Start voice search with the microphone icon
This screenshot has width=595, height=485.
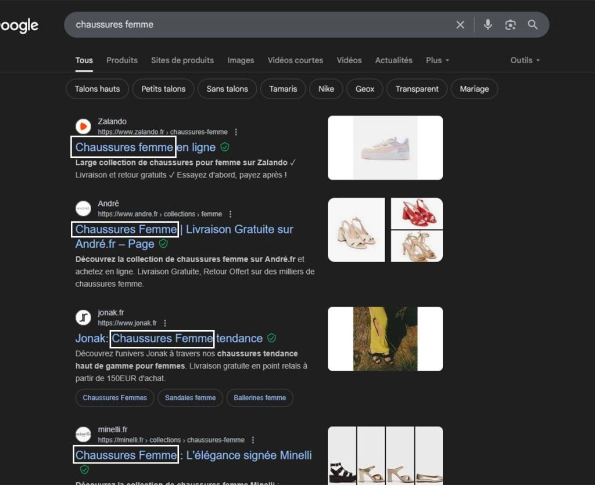point(488,24)
